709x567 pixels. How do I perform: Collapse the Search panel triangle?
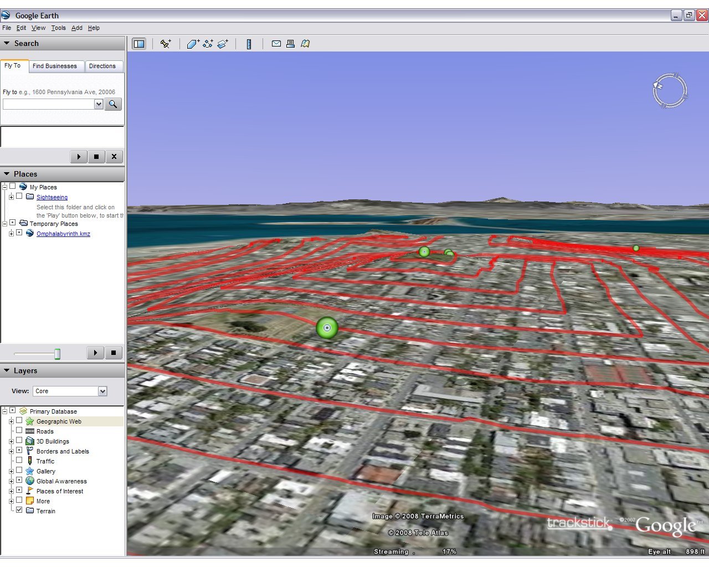[x=7, y=43]
